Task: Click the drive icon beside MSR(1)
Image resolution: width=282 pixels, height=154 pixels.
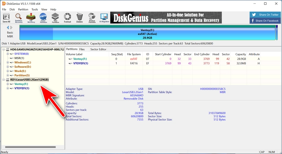Action: (x=12, y=58)
